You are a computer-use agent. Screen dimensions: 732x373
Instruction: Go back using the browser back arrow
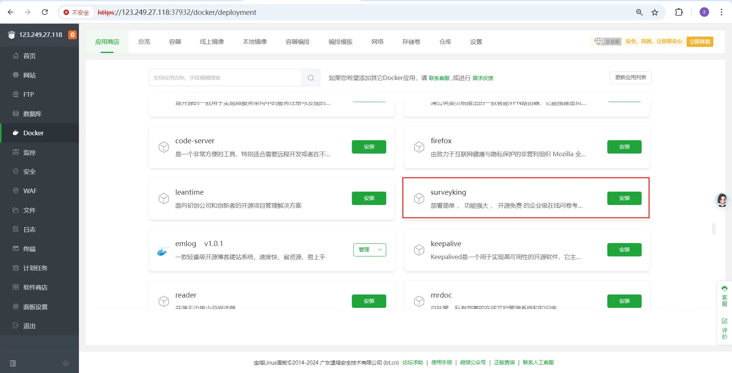[x=11, y=12]
